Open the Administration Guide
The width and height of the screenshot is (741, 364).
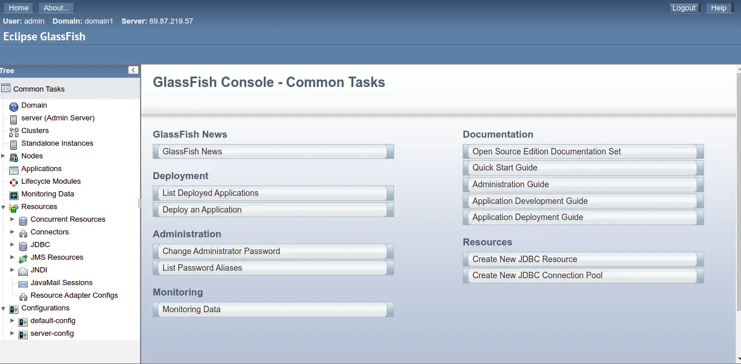[x=583, y=184]
